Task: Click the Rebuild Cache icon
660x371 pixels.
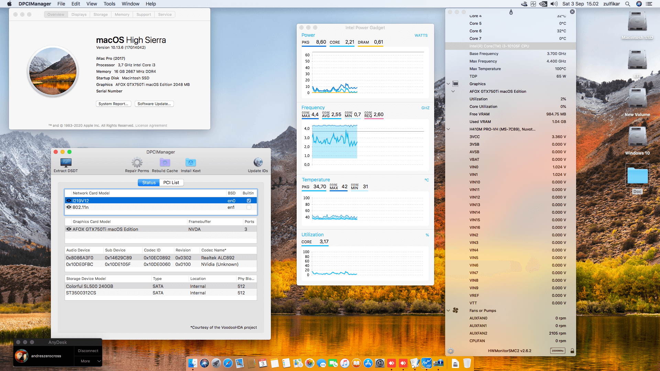Action: click(x=165, y=162)
